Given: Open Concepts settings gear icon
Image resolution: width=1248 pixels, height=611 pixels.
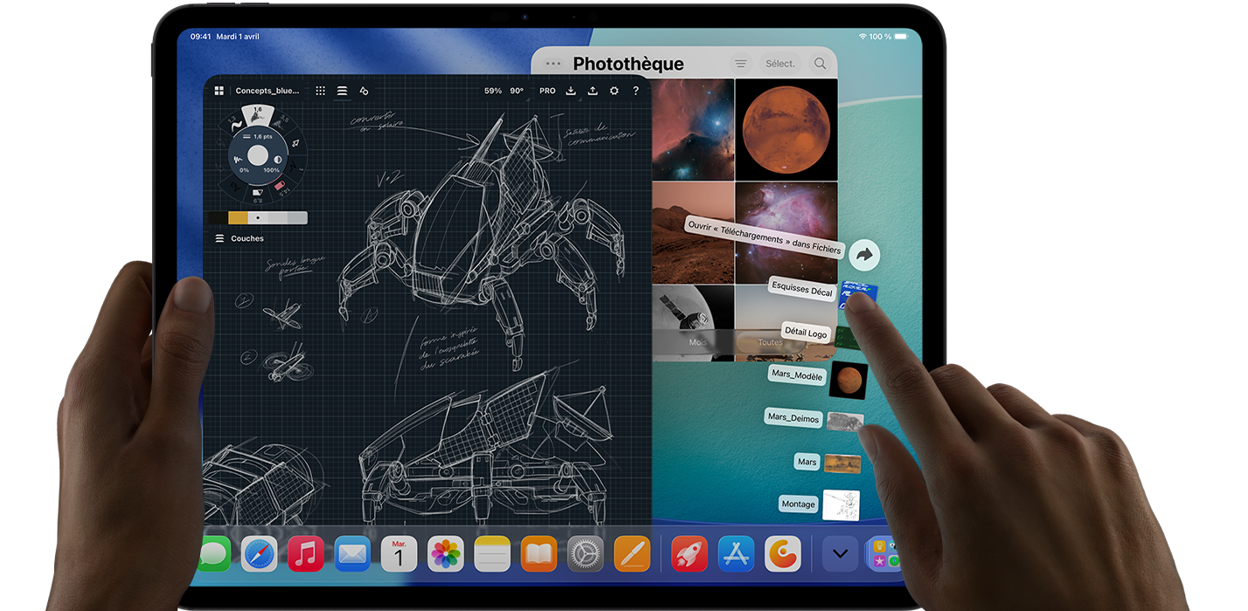Looking at the screenshot, I should click(x=614, y=91).
